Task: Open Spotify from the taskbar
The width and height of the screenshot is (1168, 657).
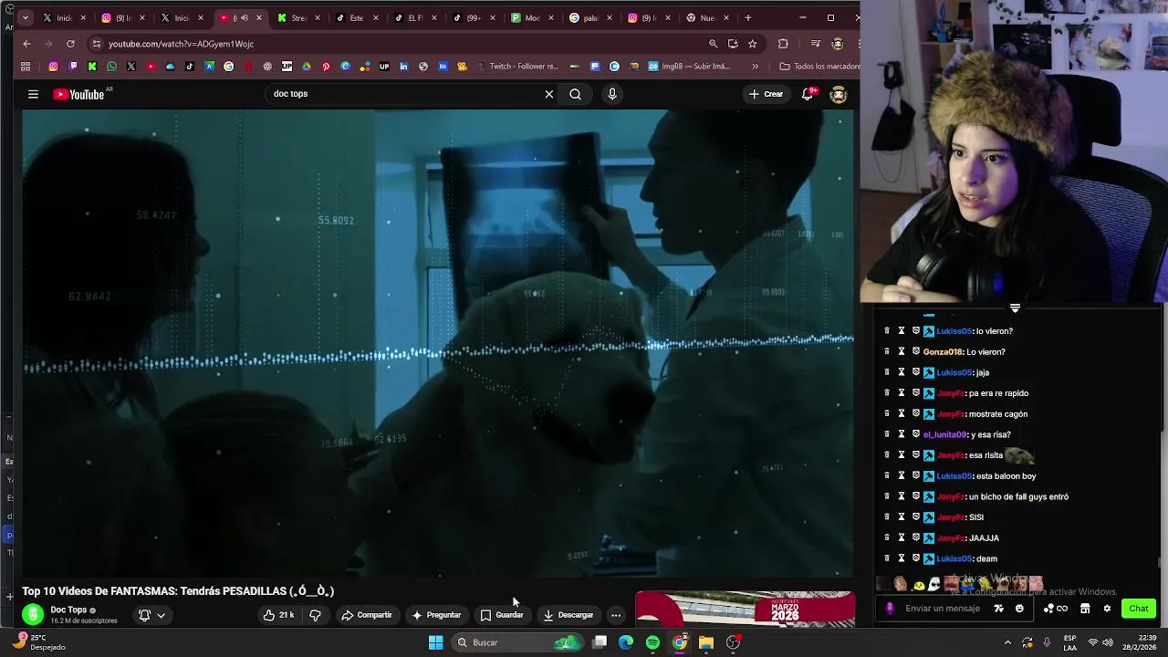Action: click(652, 642)
